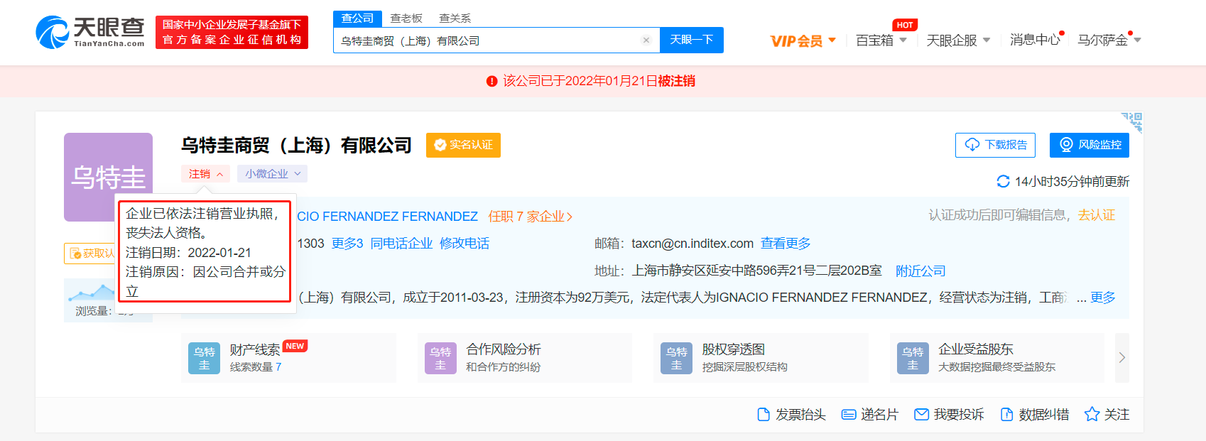The width and height of the screenshot is (1206, 441).
Task: Open the 同电话企业 link
Action: 401,244
